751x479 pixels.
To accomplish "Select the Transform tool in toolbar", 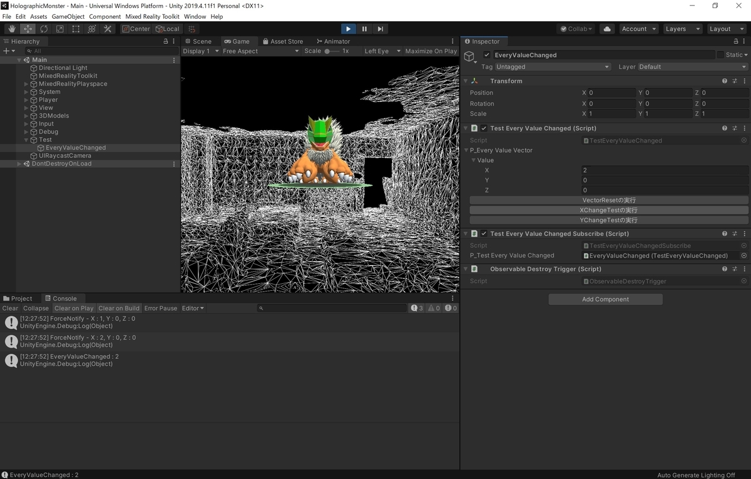I will coord(92,29).
